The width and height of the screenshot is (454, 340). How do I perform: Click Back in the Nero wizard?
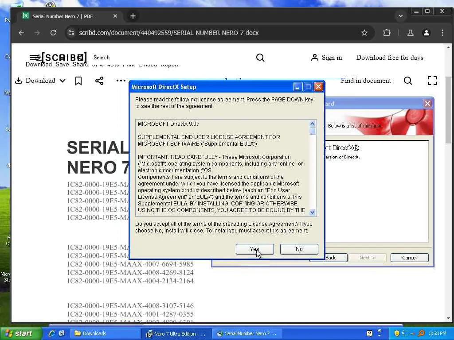point(330,258)
